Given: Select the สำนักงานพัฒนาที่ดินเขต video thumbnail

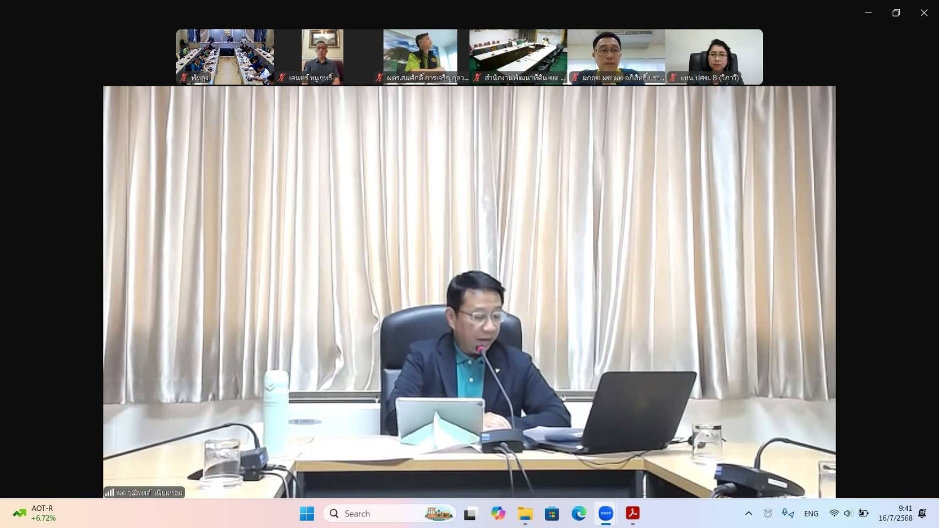Looking at the screenshot, I should [x=516, y=55].
